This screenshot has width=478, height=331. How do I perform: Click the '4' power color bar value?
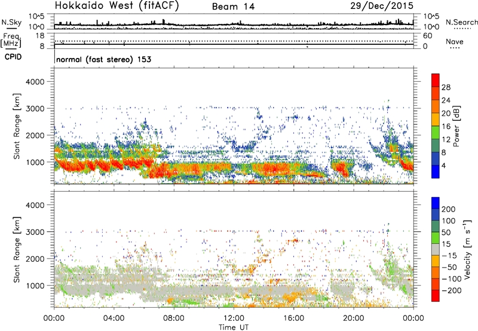[443, 166]
